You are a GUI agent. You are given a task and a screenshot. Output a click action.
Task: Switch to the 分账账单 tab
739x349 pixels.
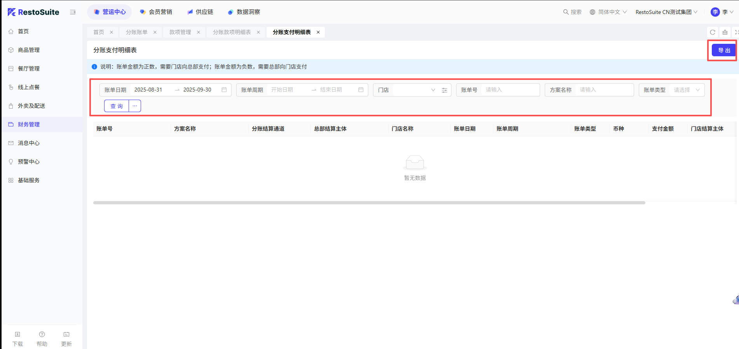tap(137, 32)
